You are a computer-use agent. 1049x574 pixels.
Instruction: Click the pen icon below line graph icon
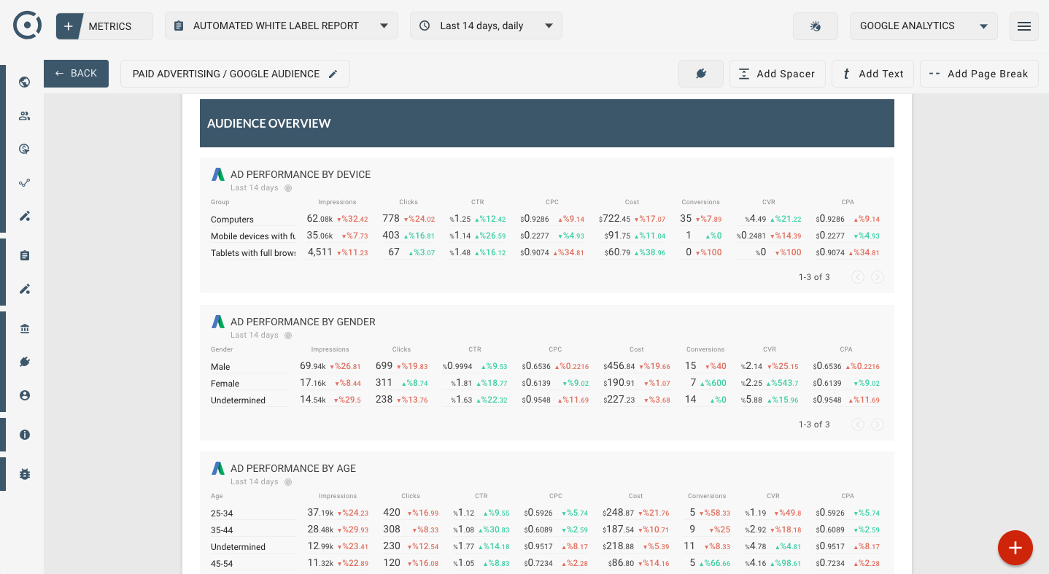tap(25, 216)
